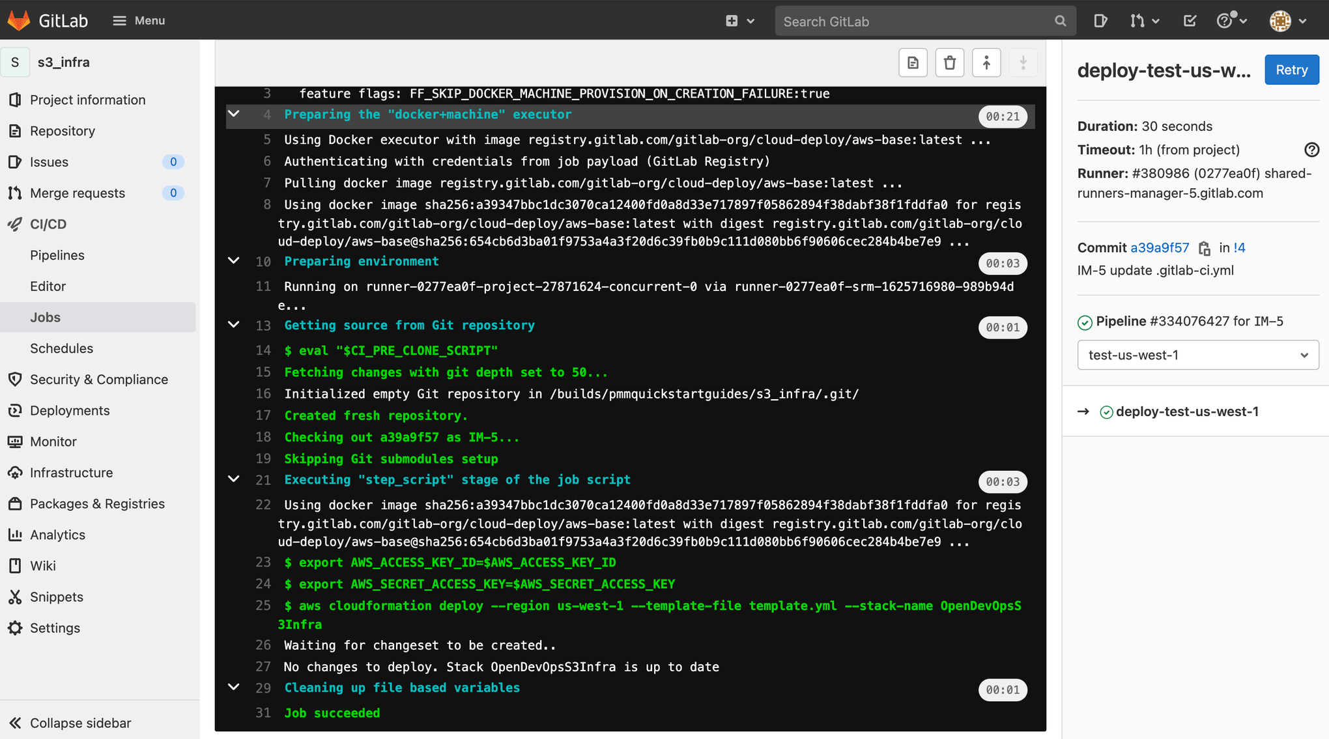Open commit link a39a9f57
Image resolution: width=1329 pixels, height=739 pixels.
coord(1161,247)
